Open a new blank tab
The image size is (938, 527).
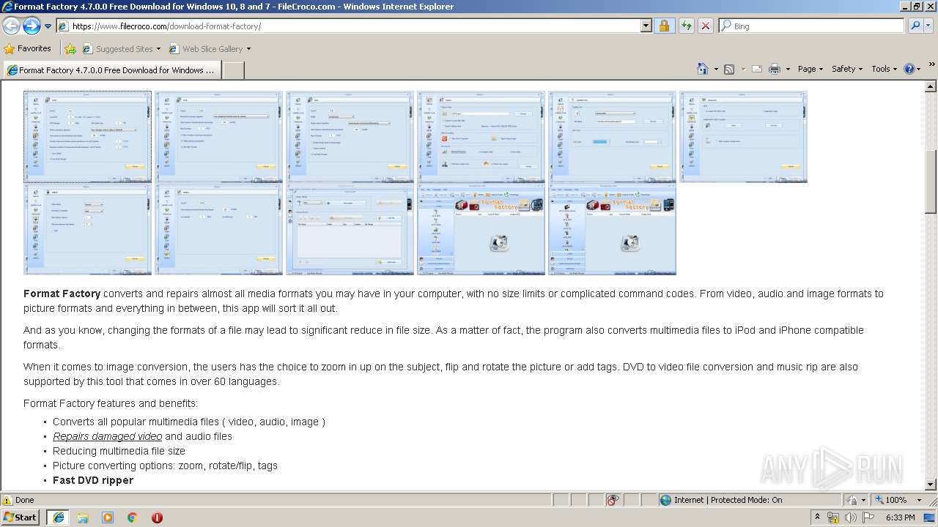(233, 70)
